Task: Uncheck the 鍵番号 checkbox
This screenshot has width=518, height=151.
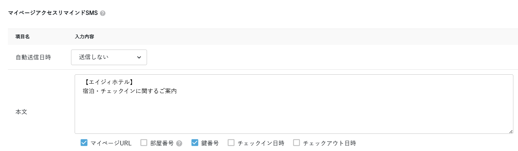Action: 195,143
